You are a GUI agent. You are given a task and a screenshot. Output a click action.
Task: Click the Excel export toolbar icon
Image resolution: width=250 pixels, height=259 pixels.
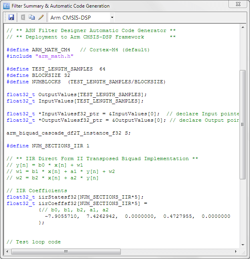tap(23, 17)
